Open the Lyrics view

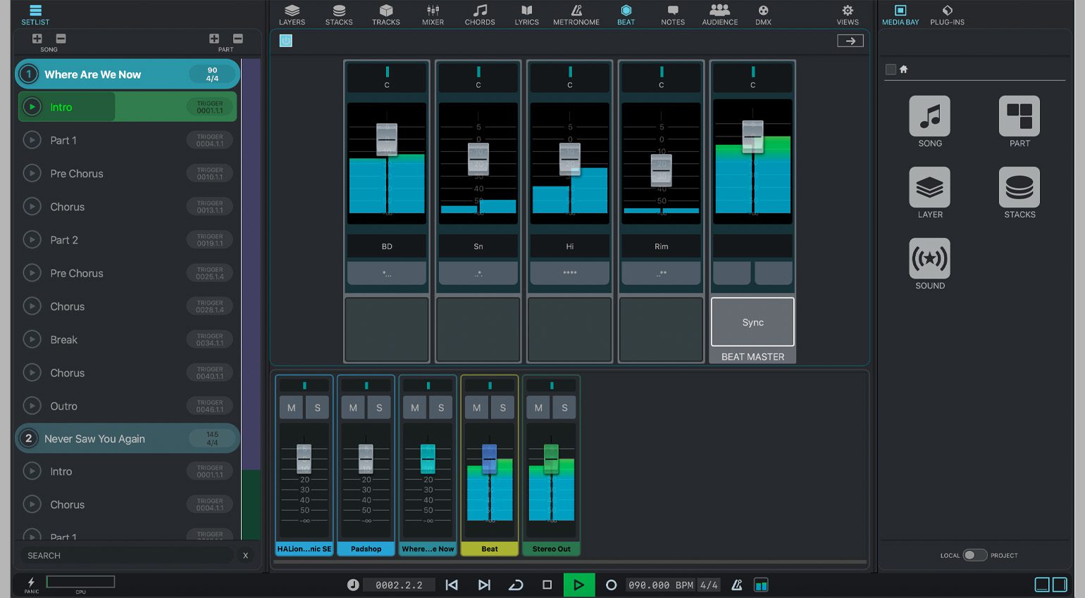526,14
